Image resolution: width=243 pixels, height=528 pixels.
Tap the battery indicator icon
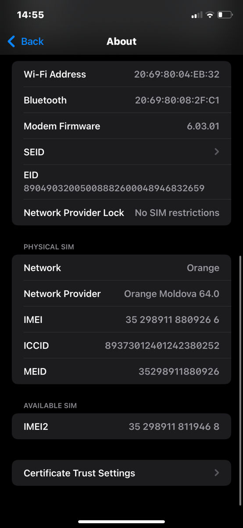point(225,15)
